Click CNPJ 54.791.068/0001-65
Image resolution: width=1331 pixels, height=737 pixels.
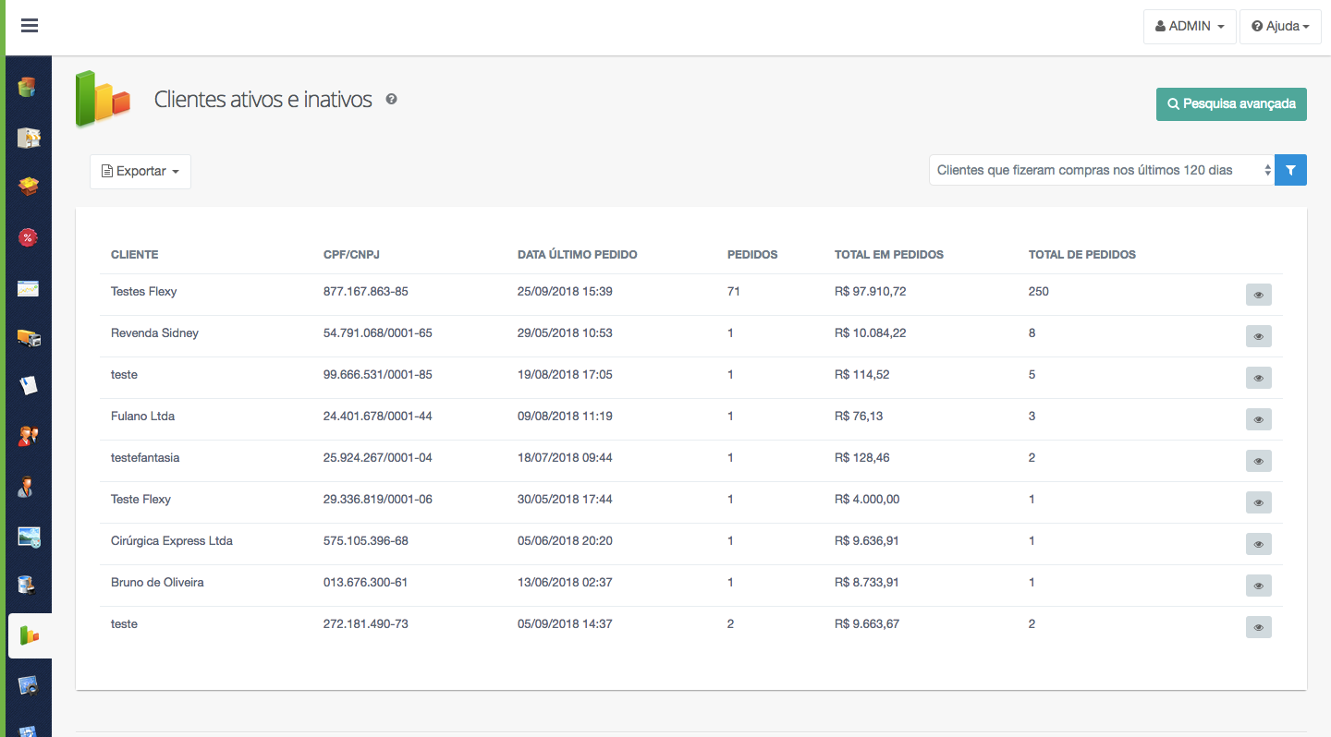coord(378,333)
